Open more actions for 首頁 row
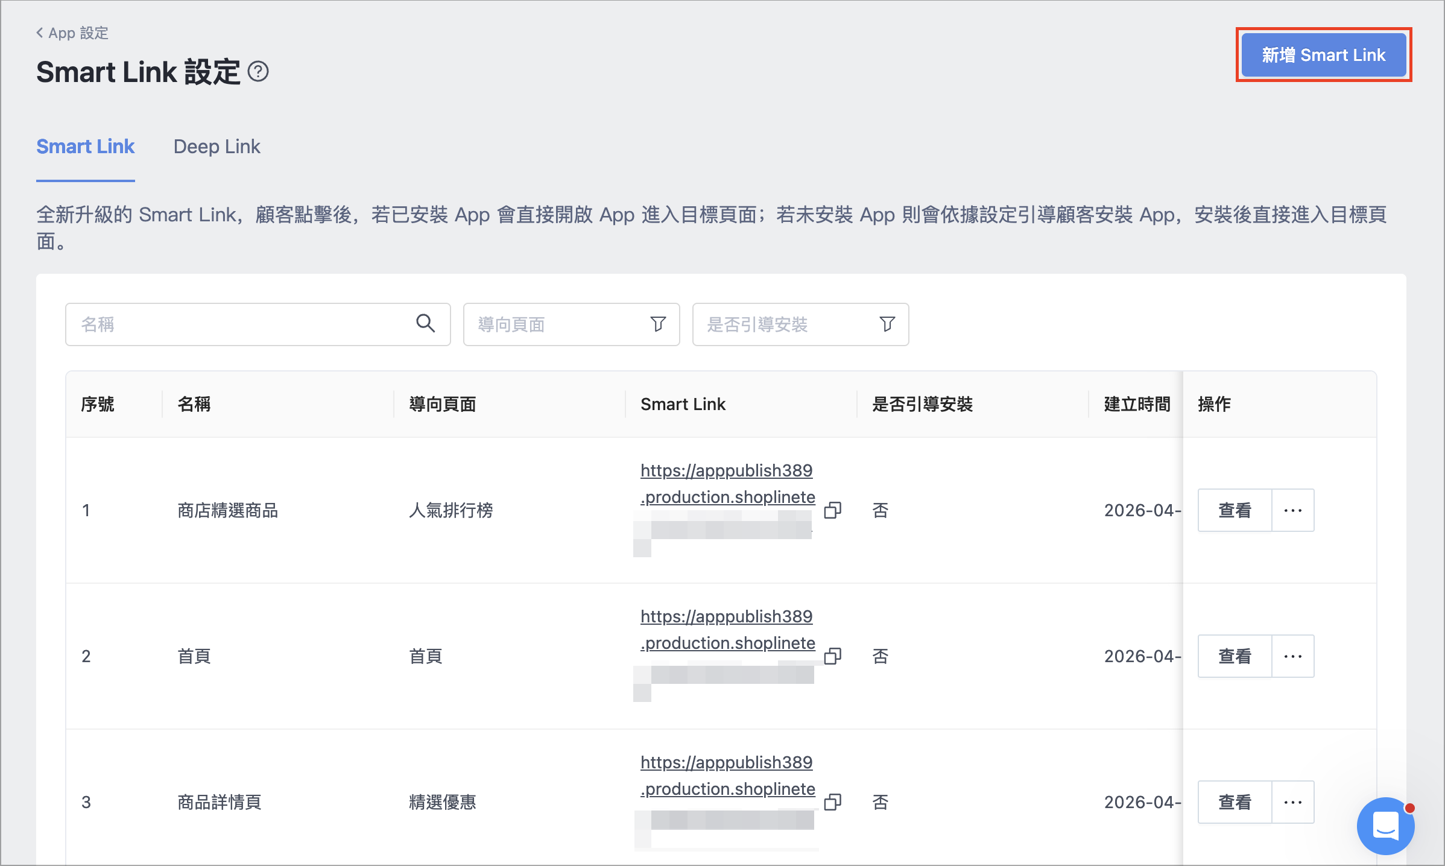1445x866 pixels. pyautogui.click(x=1293, y=656)
